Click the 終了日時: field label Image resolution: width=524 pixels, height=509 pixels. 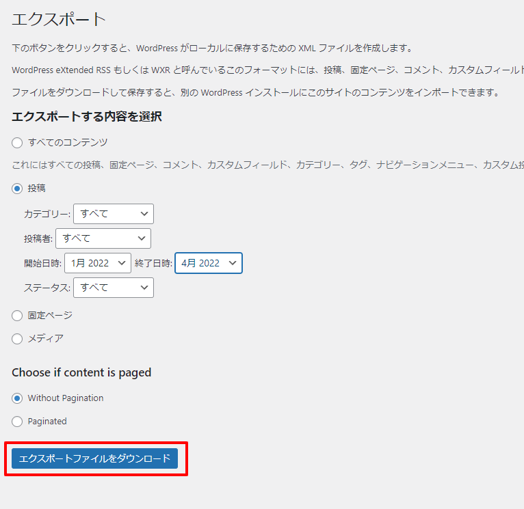point(153,263)
